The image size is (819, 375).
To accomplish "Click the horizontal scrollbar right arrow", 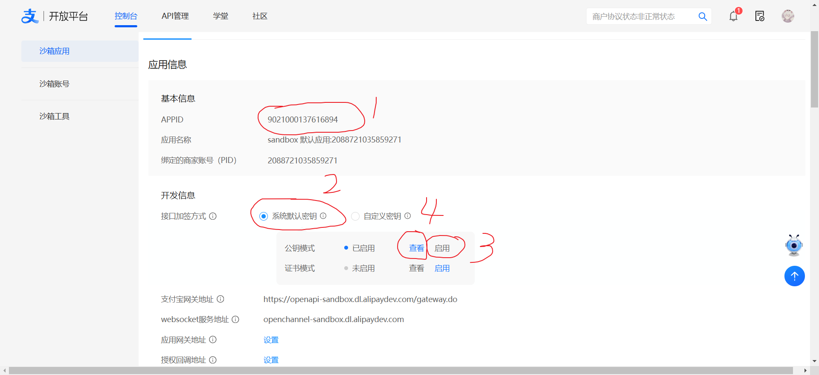I will click(x=805, y=370).
